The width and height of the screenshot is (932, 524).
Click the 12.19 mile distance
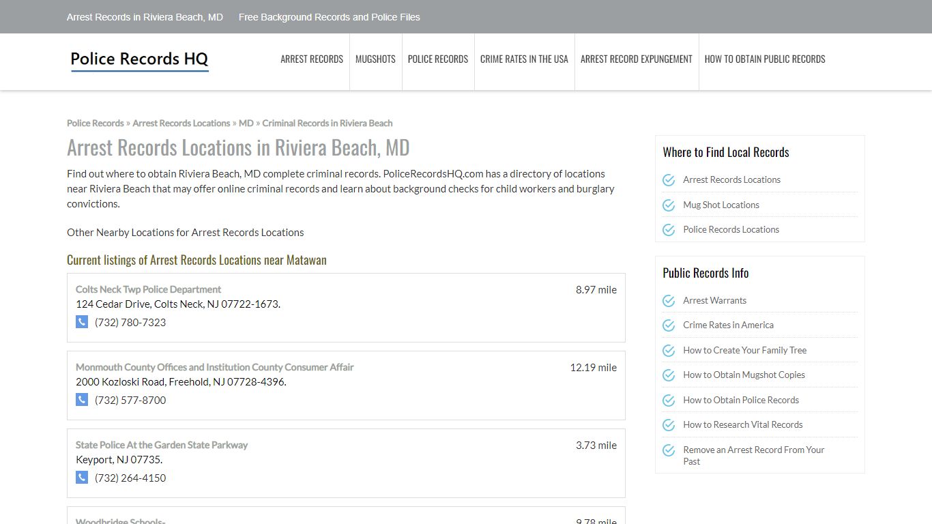point(593,367)
